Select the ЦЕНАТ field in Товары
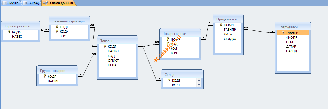Image resolution: width=328 pixels, height=109 pixels. pyautogui.click(x=113, y=65)
